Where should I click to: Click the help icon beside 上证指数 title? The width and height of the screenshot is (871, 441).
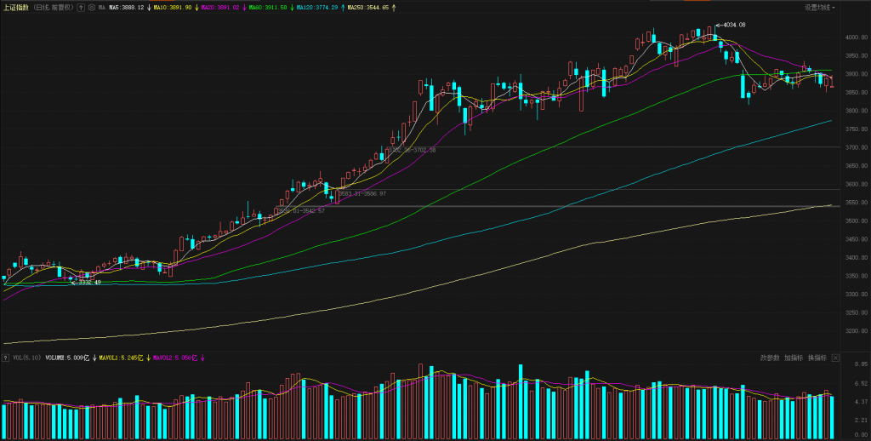[81, 7]
